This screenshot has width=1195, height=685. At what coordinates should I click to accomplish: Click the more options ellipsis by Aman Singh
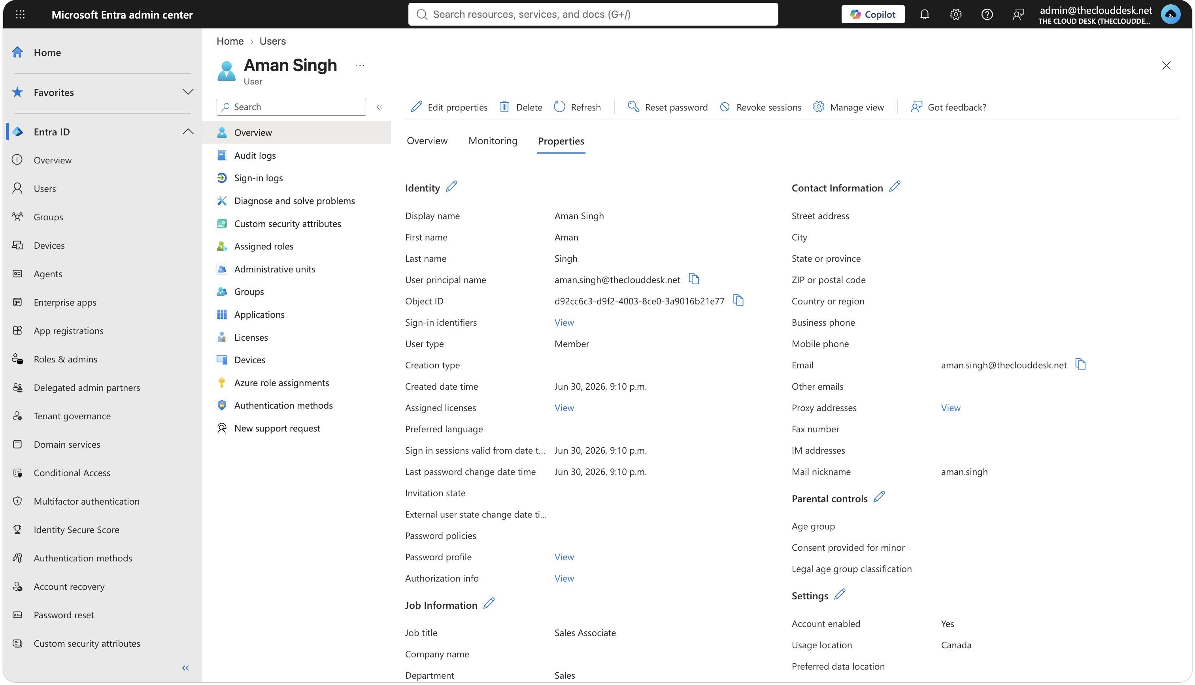360,66
